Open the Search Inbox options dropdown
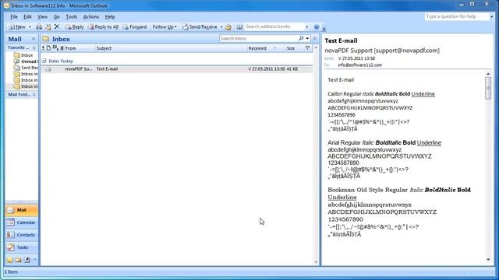Viewport: 499px width, 280px height. point(307,38)
